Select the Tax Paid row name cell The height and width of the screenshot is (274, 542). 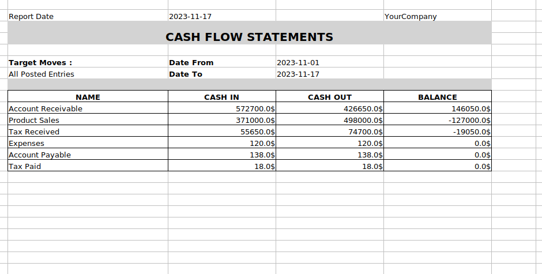pyautogui.click(x=25, y=167)
